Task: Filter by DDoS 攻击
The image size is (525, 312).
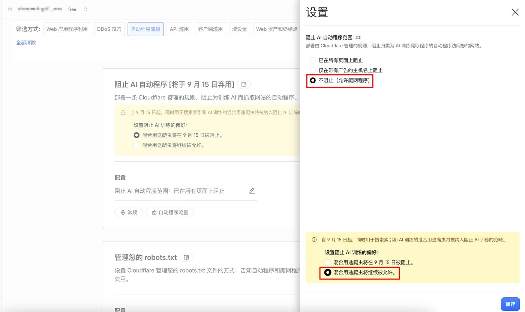Action: pyautogui.click(x=109, y=29)
